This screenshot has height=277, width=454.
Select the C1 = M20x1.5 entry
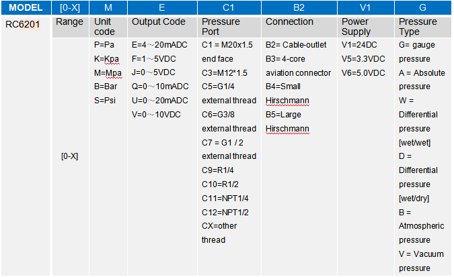[227, 45]
